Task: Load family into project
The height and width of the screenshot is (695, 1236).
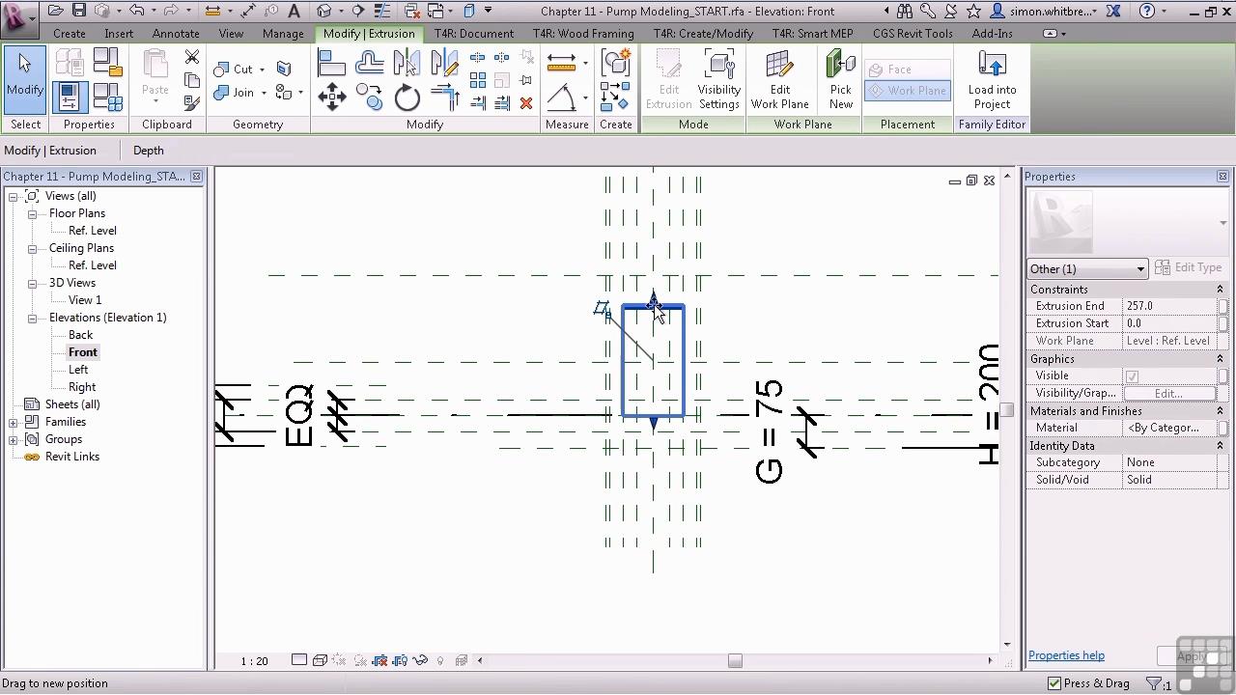Action: tap(992, 80)
